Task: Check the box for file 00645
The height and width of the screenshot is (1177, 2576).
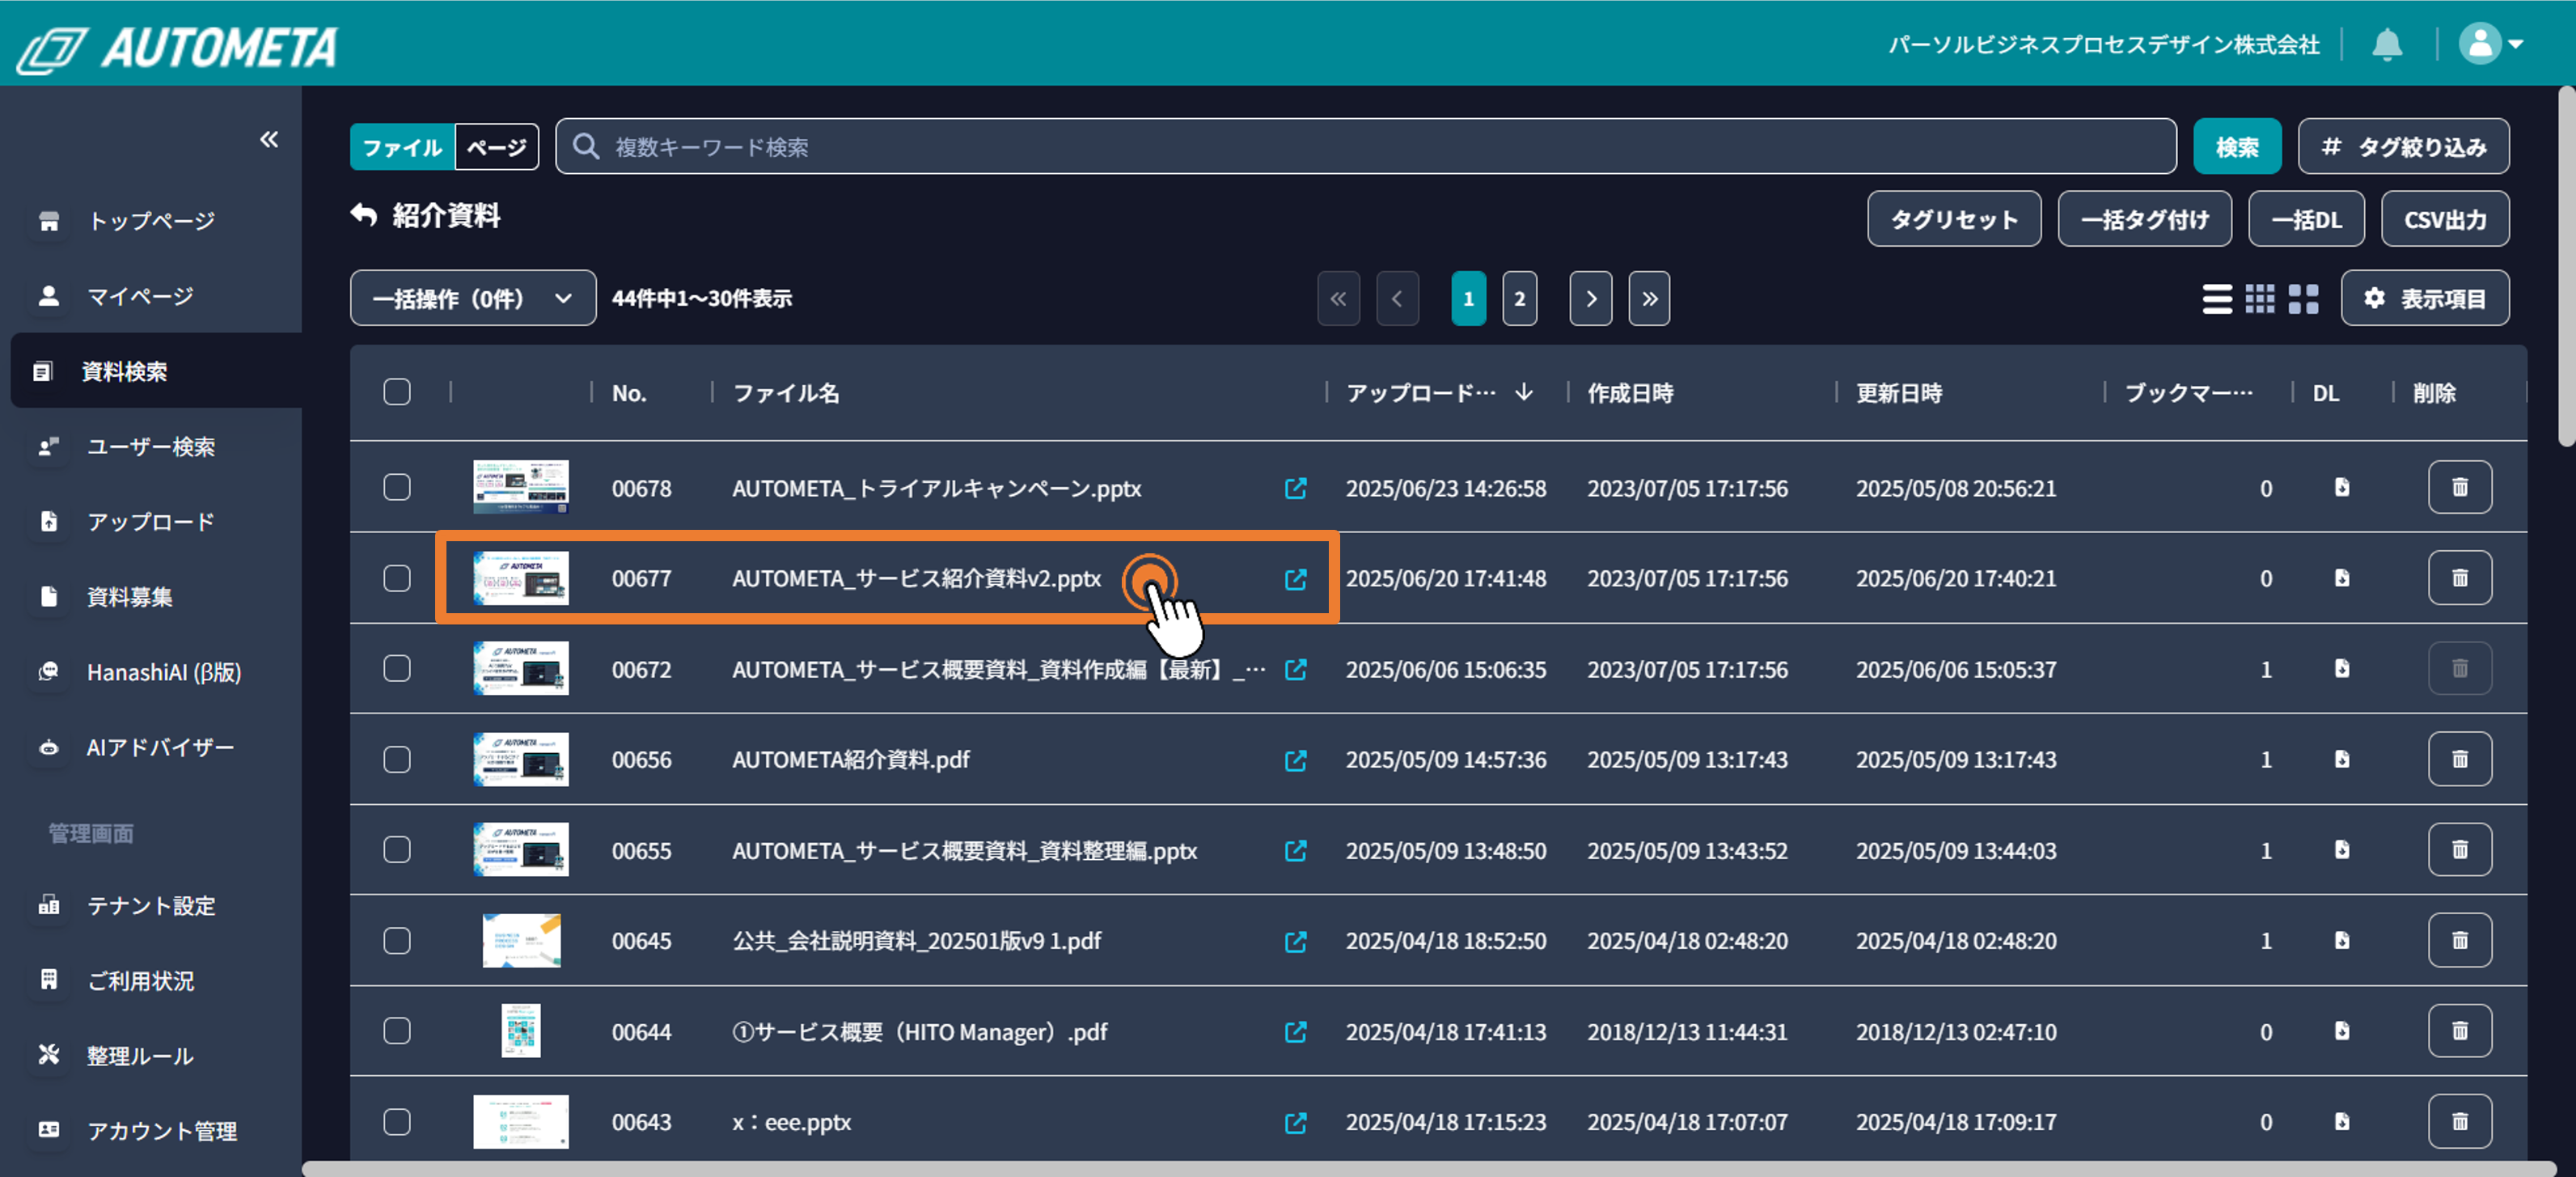Action: pos(397,940)
